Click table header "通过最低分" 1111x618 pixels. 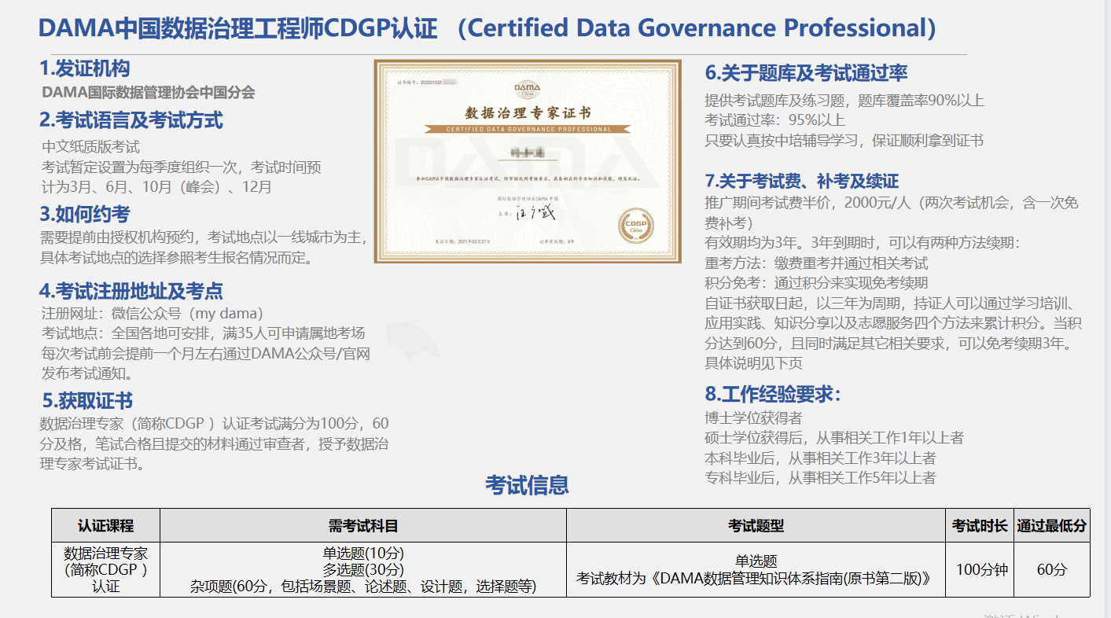tap(1051, 526)
